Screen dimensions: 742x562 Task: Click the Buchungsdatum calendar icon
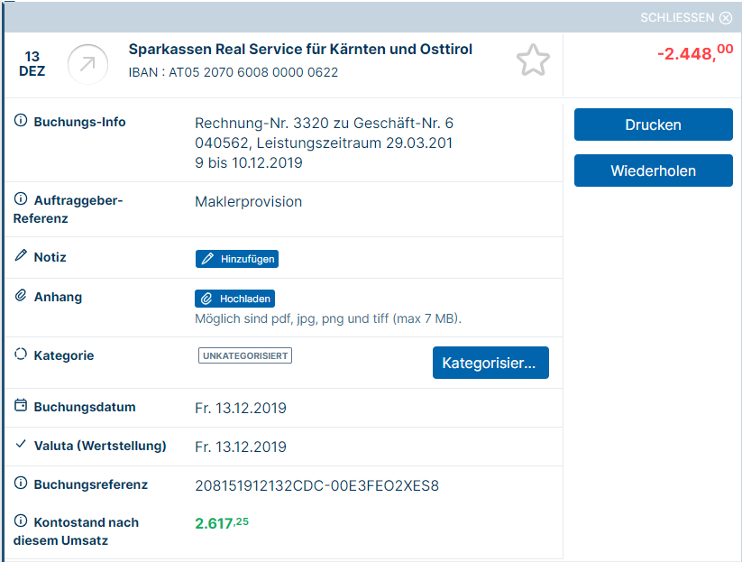(x=21, y=405)
